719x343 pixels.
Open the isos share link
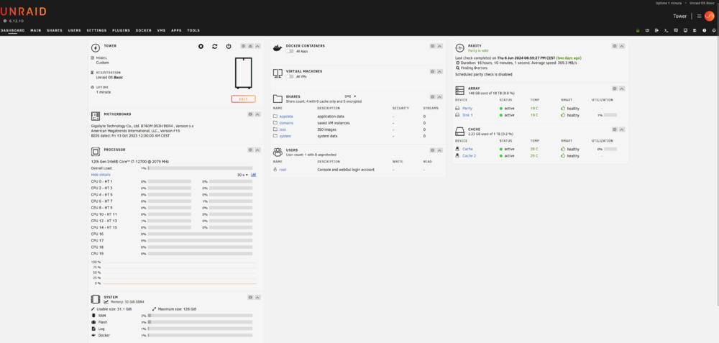[283, 129]
